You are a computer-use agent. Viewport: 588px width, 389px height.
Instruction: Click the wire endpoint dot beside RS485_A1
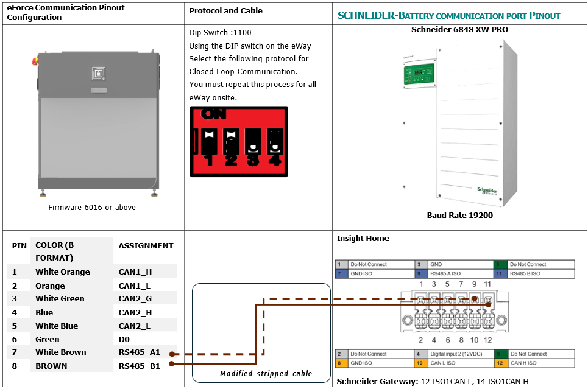point(172,354)
